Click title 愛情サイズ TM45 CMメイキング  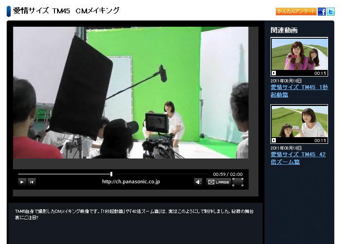67,11
